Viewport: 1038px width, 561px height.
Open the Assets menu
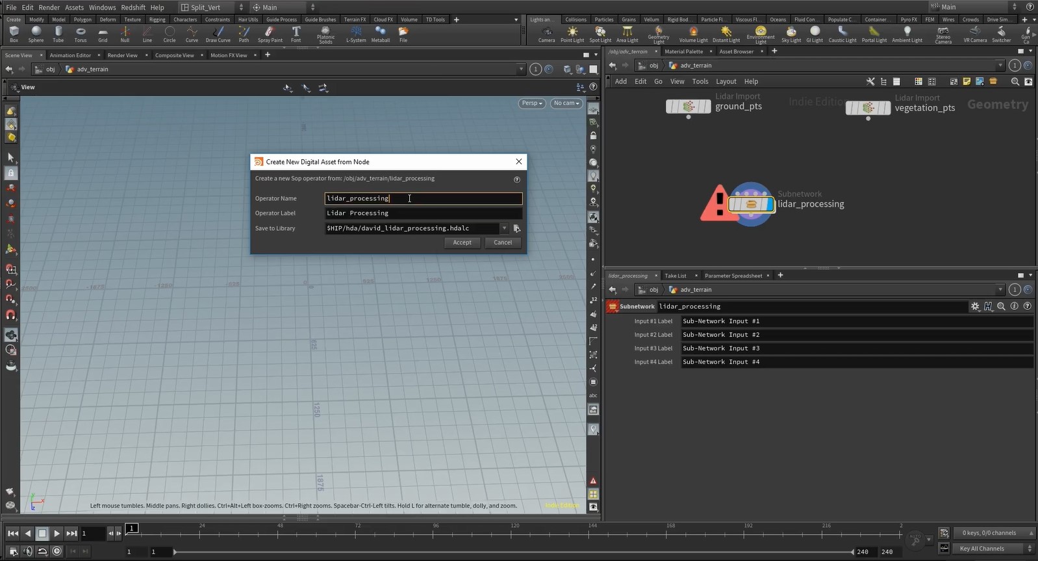pyautogui.click(x=74, y=7)
